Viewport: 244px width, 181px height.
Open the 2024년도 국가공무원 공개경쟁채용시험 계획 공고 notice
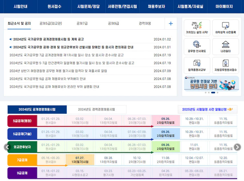[x=46, y=39]
